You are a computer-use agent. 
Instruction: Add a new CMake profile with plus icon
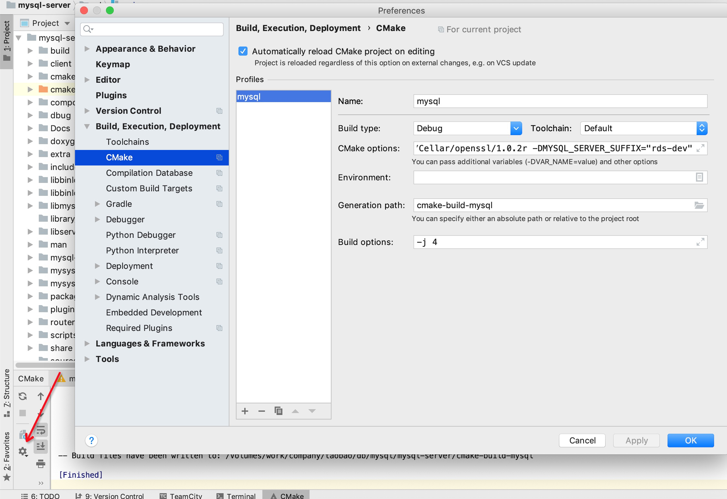pyautogui.click(x=245, y=411)
